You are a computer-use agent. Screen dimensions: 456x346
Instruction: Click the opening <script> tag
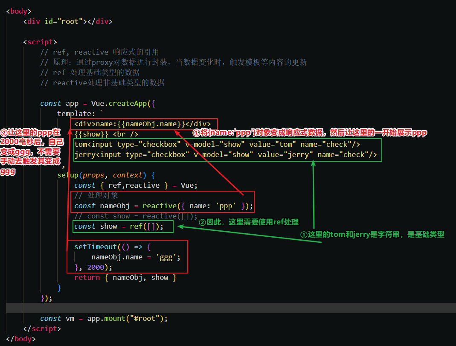tap(40, 42)
